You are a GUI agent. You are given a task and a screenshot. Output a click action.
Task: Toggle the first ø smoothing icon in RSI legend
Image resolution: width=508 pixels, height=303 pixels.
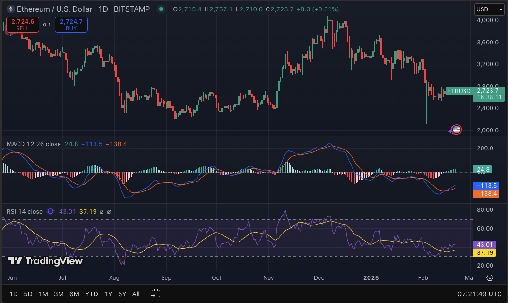click(x=102, y=211)
